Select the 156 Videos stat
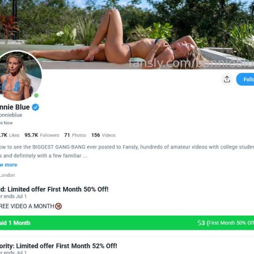 pyautogui.click(x=103, y=135)
